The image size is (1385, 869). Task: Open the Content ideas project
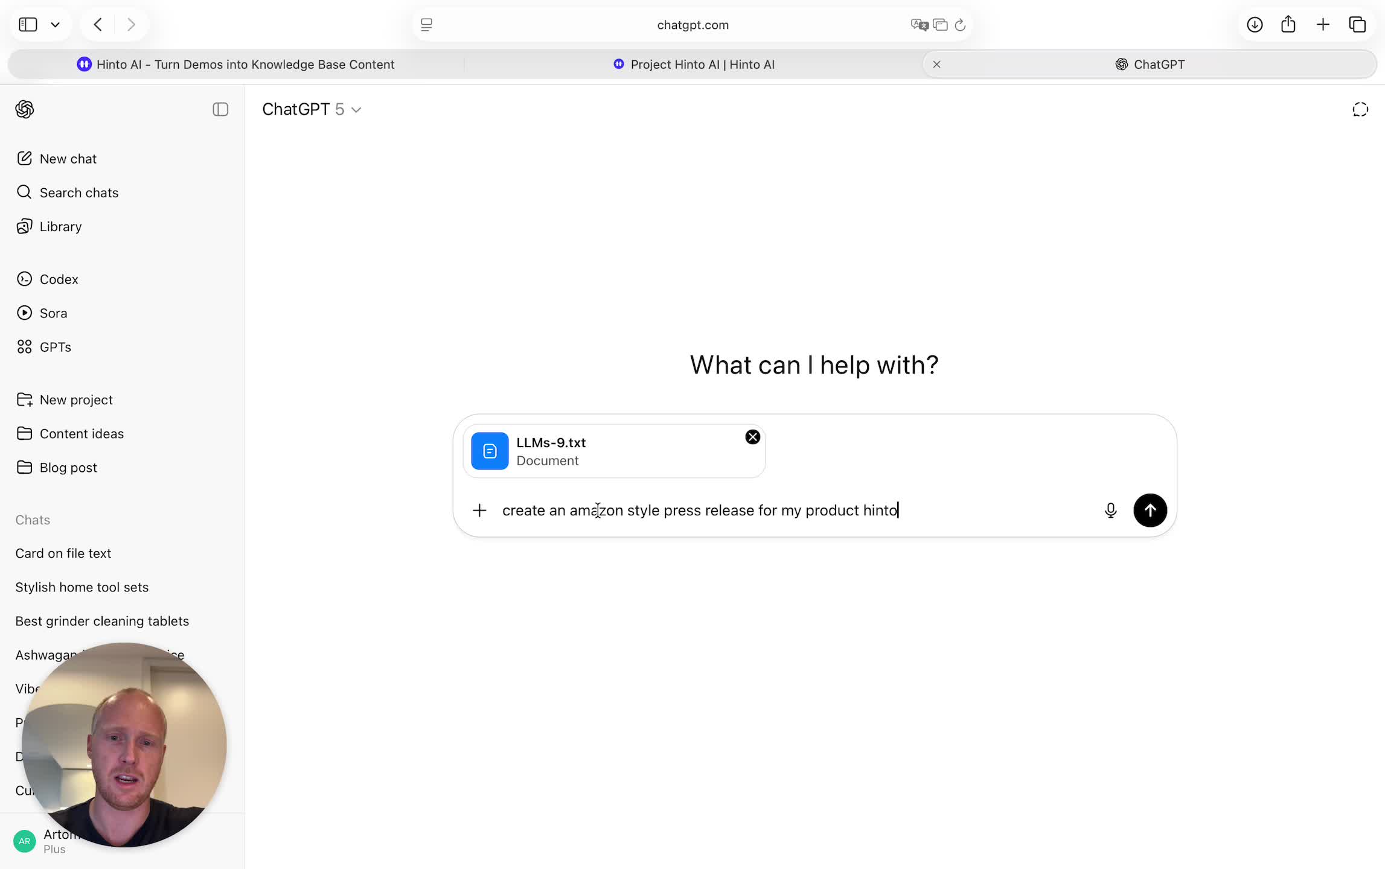[82, 434]
